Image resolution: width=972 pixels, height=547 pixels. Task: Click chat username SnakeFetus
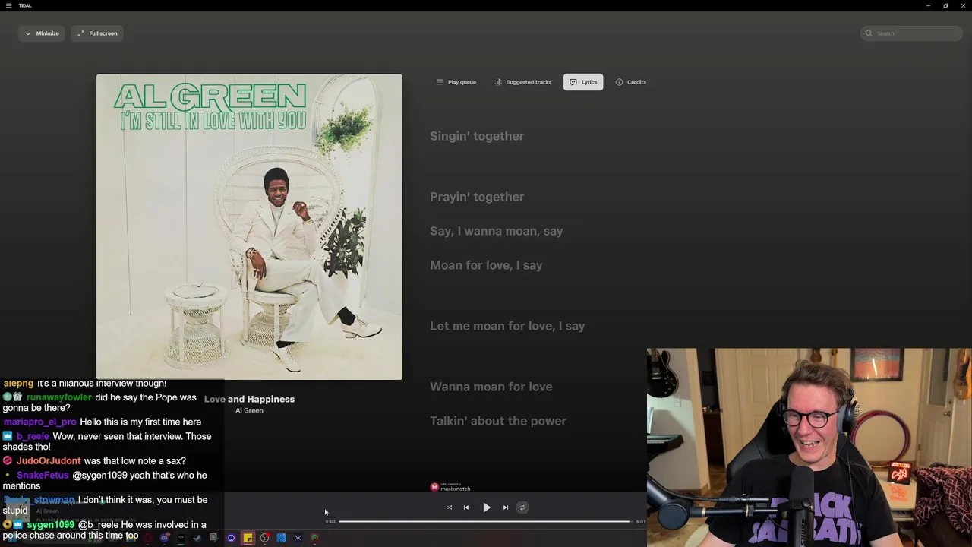pos(43,476)
